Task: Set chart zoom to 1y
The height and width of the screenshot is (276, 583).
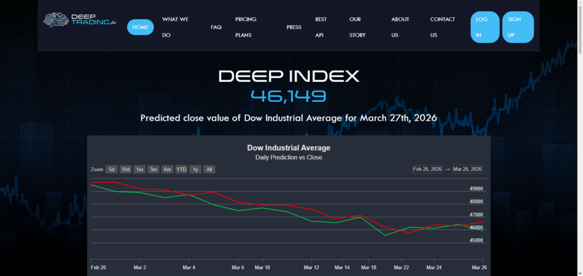Action: pos(195,170)
